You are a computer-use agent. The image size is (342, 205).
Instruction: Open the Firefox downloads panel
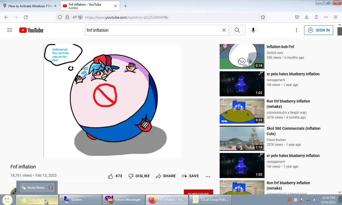coord(307,17)
